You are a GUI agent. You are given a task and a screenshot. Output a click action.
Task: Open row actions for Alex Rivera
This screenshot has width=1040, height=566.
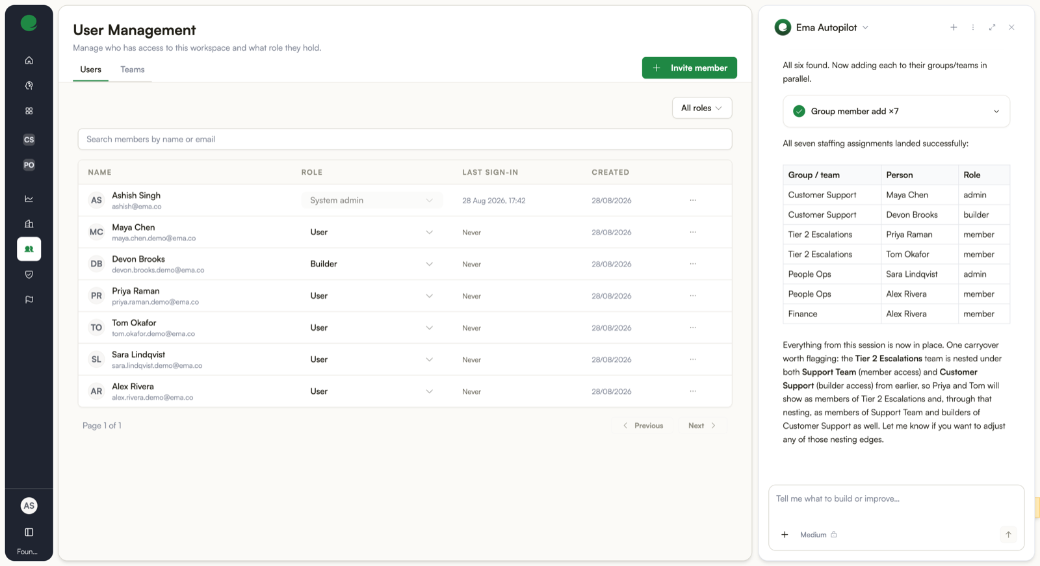coord(693,391)
